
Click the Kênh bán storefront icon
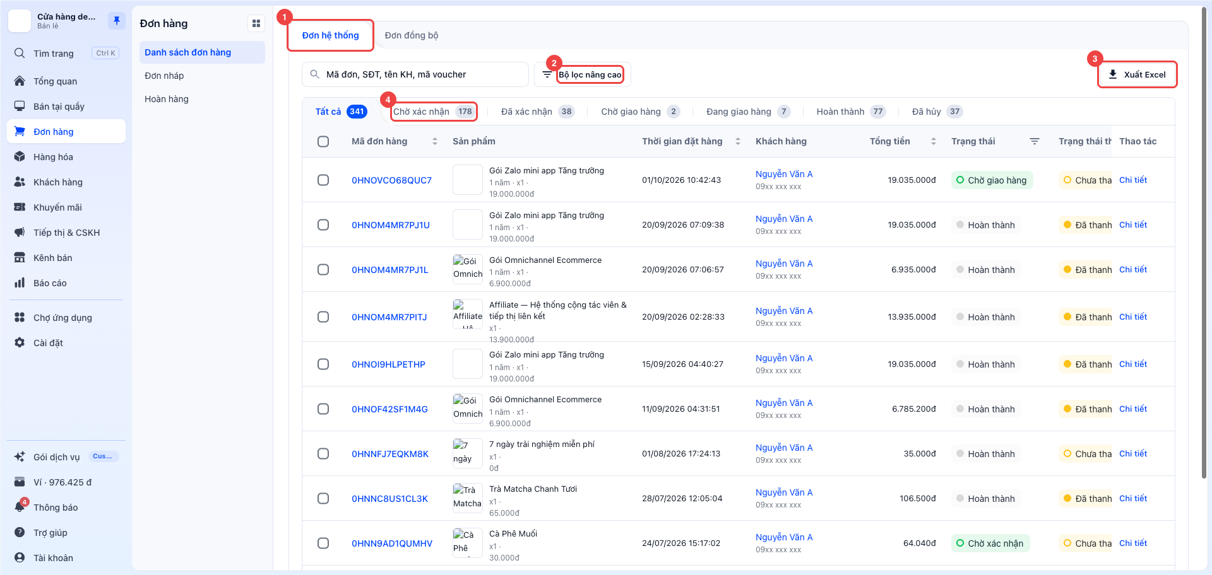tap(20, 258)
